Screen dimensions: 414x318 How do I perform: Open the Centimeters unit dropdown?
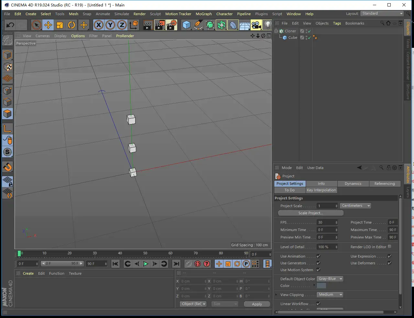[x=355, y=206]
